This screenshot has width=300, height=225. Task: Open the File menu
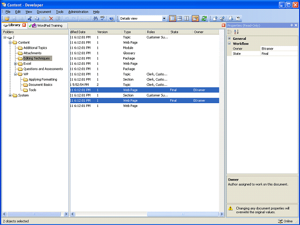[8, 12]
